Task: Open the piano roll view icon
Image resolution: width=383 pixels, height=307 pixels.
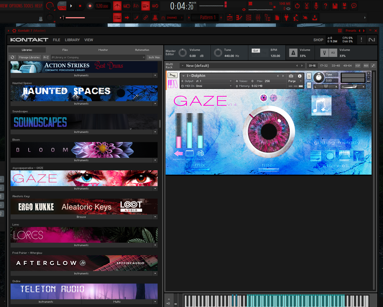Action: coord(239,18)
